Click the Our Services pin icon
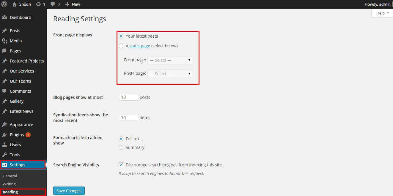 [4, 71]
